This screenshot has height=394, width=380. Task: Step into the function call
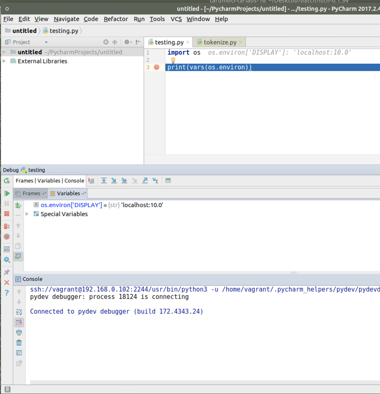click(x=114, y=181)
